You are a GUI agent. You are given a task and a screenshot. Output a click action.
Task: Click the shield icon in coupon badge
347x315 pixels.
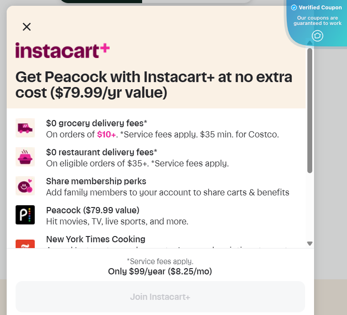317,36
